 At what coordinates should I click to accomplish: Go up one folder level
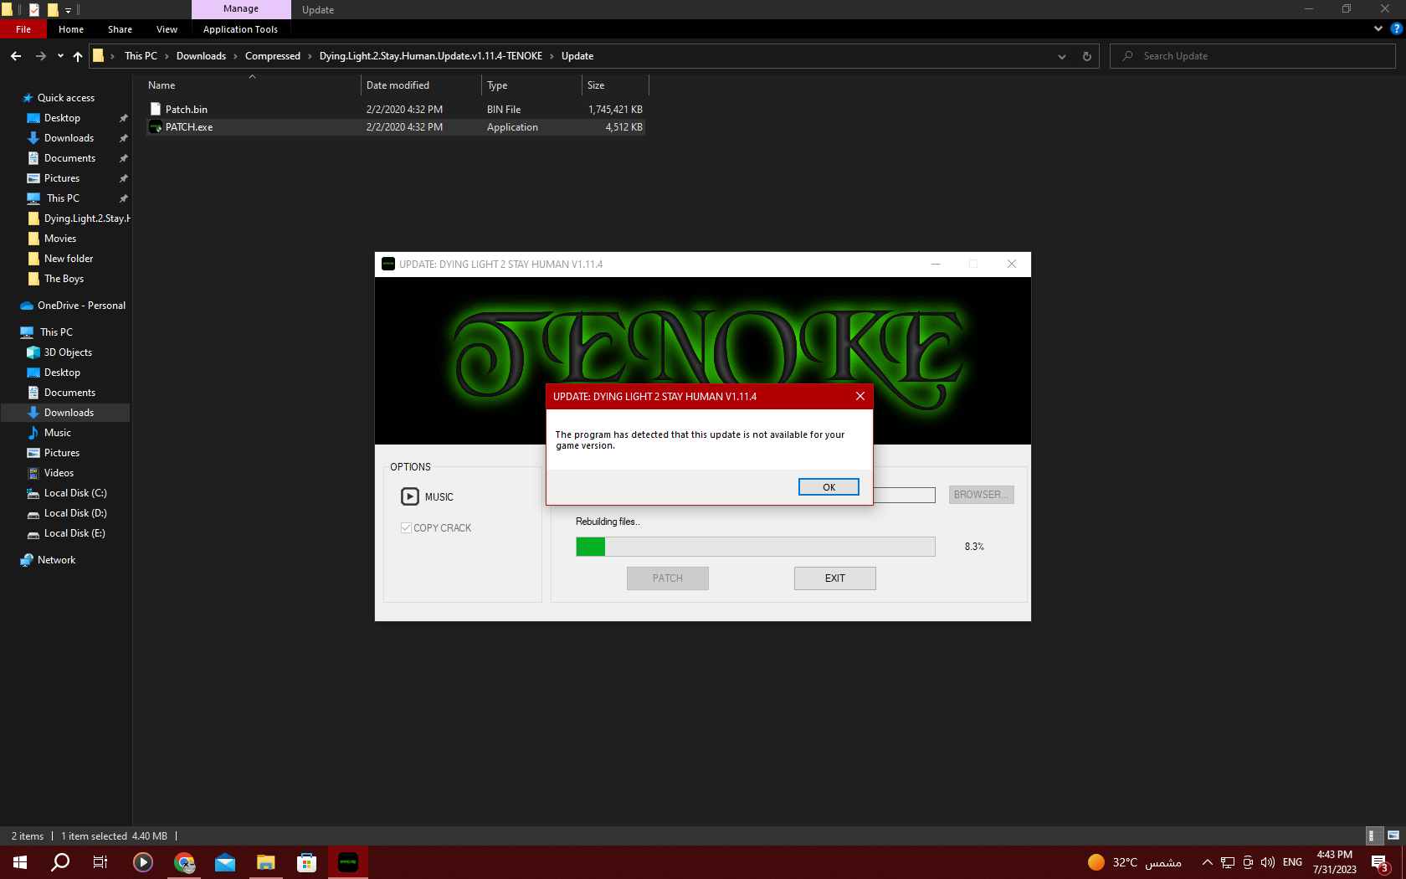(x=78, y=56)
